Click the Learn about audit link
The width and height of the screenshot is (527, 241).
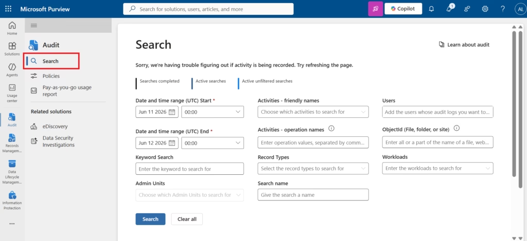pos(464,45)
